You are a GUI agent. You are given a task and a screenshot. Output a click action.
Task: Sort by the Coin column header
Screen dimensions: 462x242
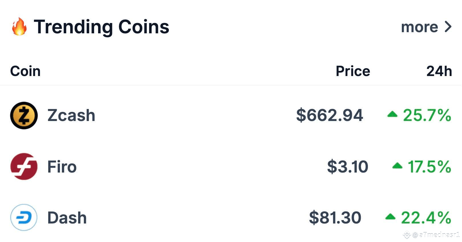[x=25, y=71]
